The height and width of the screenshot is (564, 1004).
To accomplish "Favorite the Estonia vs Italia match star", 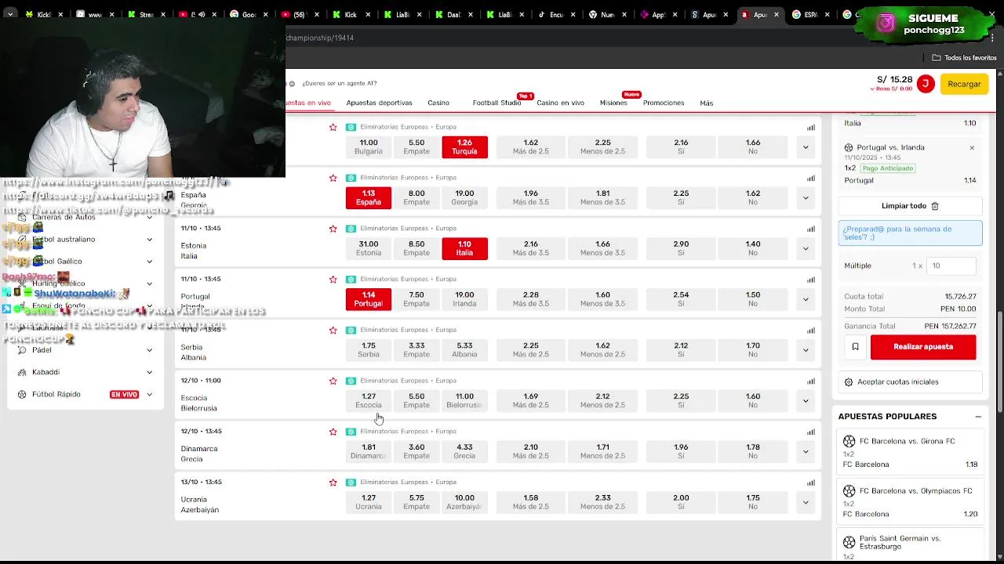I will click(333, 229).
